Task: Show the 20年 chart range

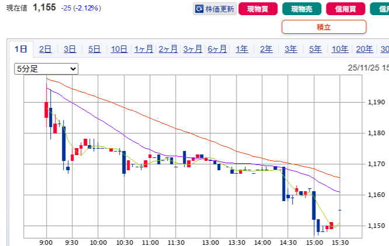Action: click(364, 49)
